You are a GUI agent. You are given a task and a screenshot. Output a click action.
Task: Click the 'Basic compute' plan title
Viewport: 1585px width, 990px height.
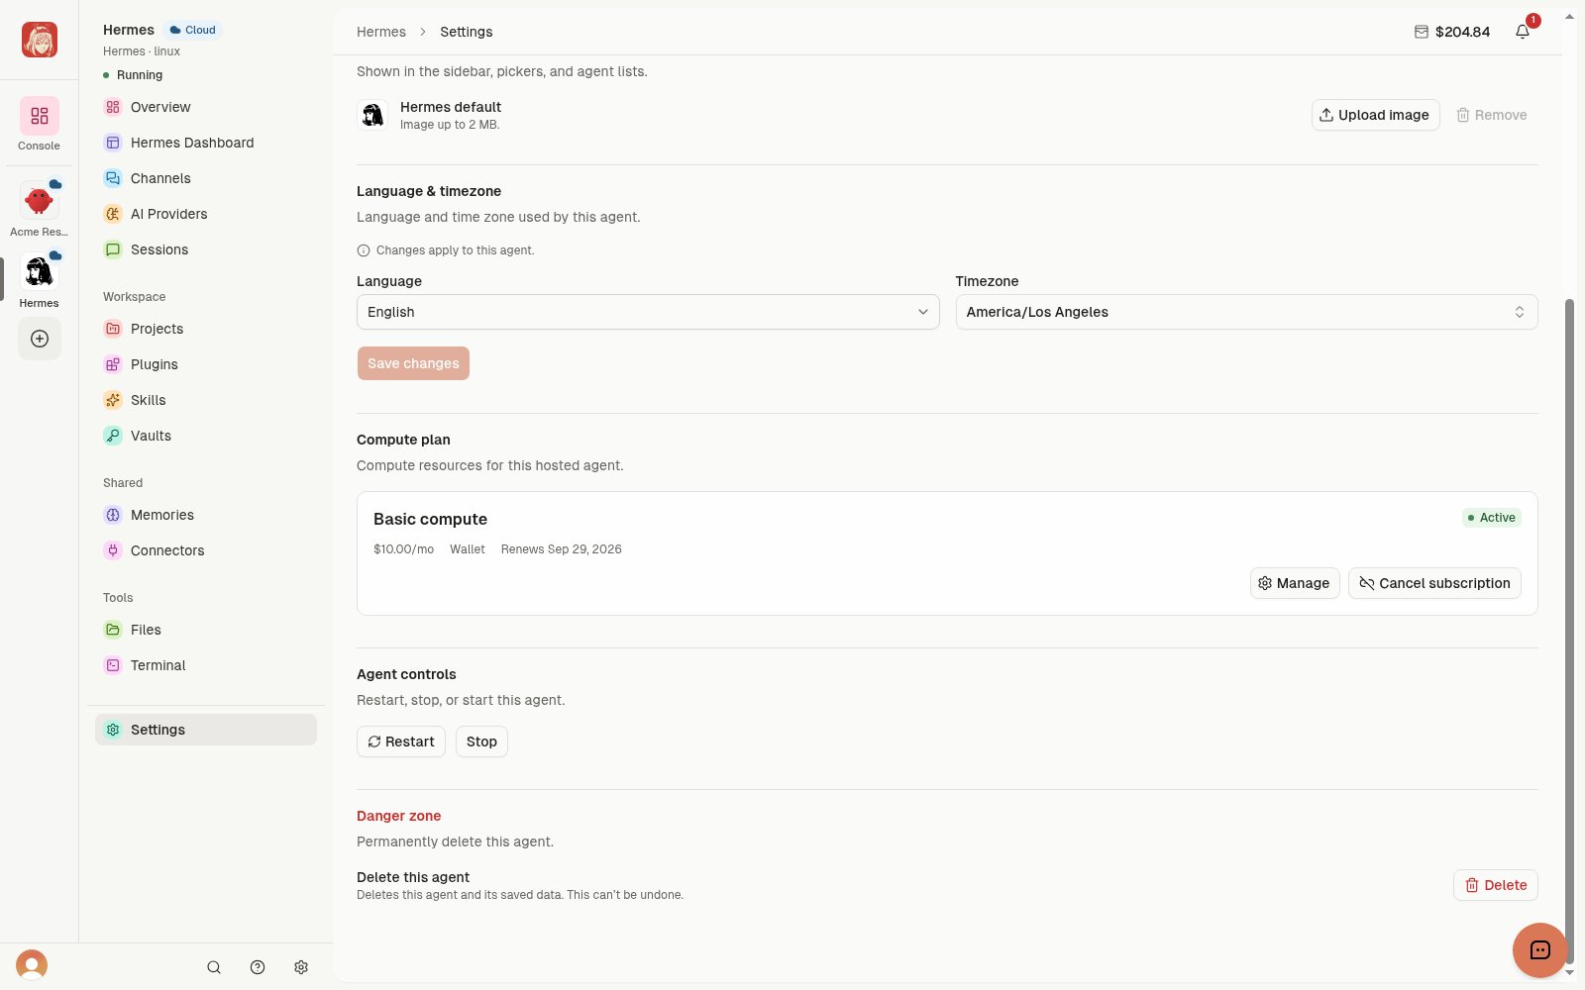430,519
